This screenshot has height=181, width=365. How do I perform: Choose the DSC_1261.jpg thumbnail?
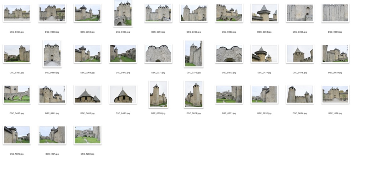[52, 135]
